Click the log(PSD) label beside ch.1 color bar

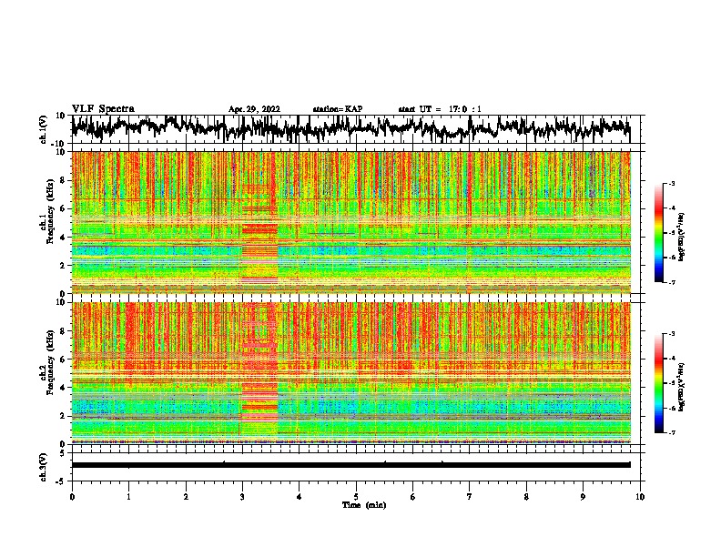[x=681, y=237]
